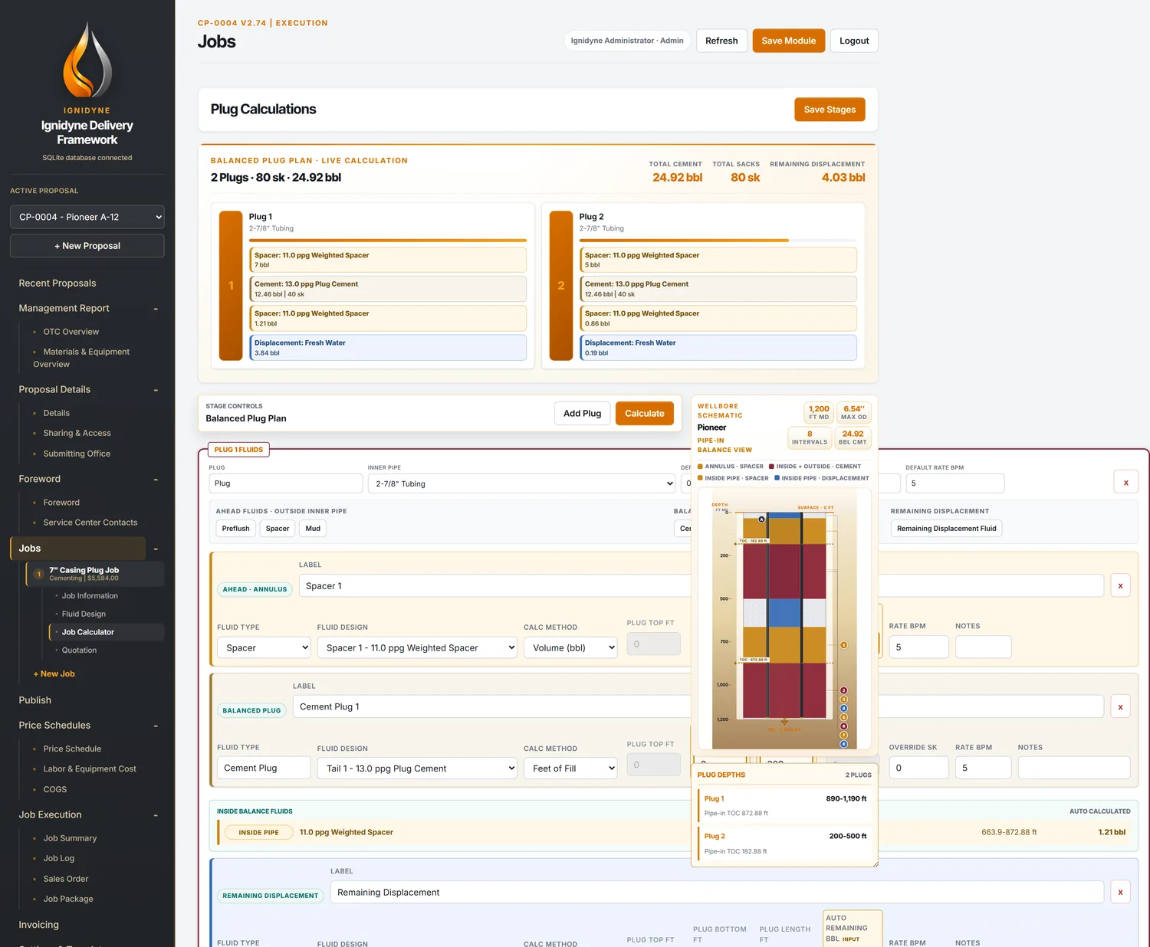Click the Save Module button
The height and width of the screenshot is (947, 1150).
point(788,41)
